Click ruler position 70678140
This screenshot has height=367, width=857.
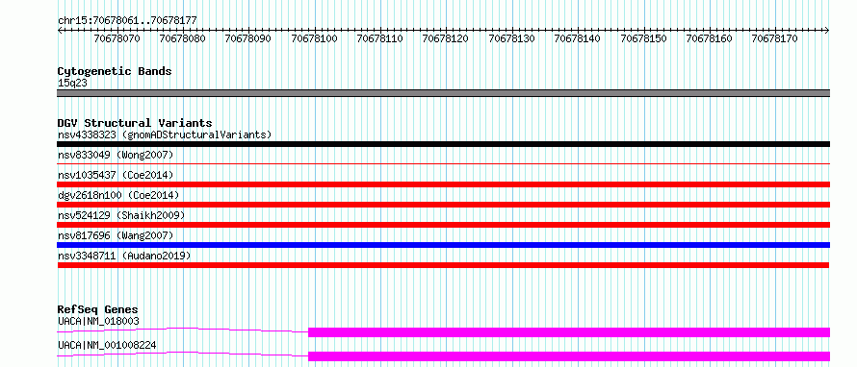pos(577,38)
